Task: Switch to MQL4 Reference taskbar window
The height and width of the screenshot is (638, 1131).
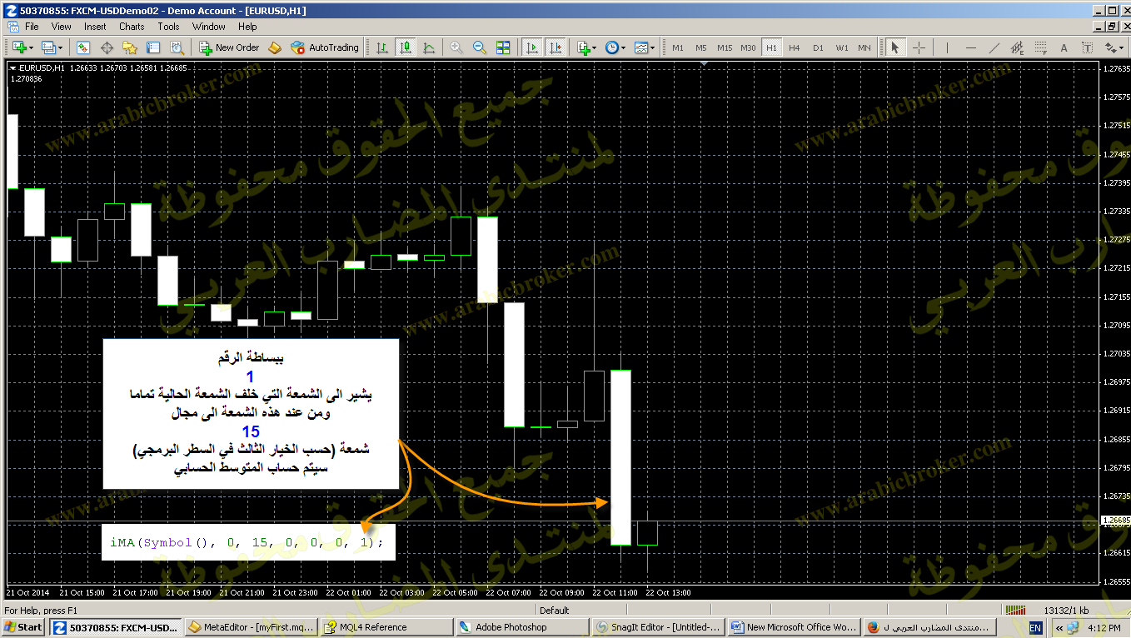Action: point(387,627)
